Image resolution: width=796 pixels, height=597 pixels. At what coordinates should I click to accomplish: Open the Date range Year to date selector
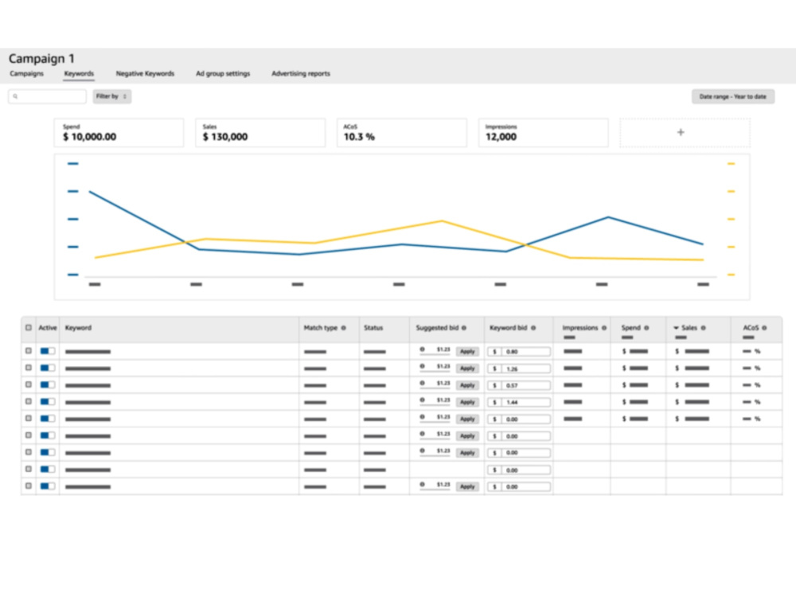[733, 96]
